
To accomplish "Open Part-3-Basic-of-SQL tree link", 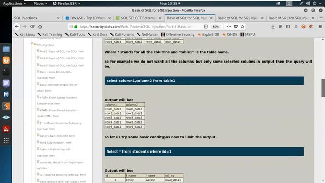I will pyautogui.click(x=61, y=65).
